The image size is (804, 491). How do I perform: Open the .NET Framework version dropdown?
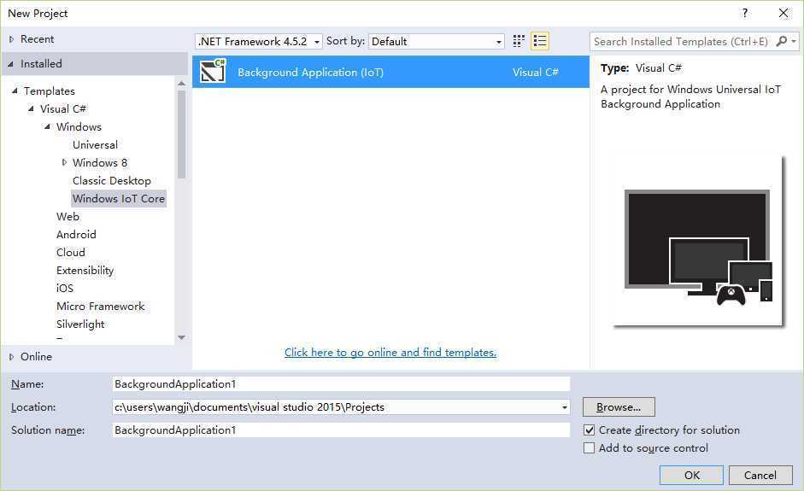tap(258, 41)
